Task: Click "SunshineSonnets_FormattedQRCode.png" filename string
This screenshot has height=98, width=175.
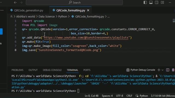Action: tap(68, 50)
